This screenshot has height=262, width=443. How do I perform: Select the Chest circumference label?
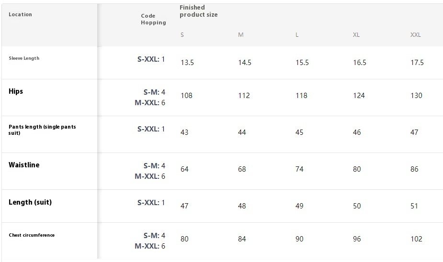click(x=32, y=235)
